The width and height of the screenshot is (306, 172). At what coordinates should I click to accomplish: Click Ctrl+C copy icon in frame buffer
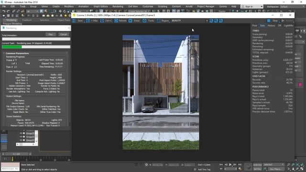point(102,21)
